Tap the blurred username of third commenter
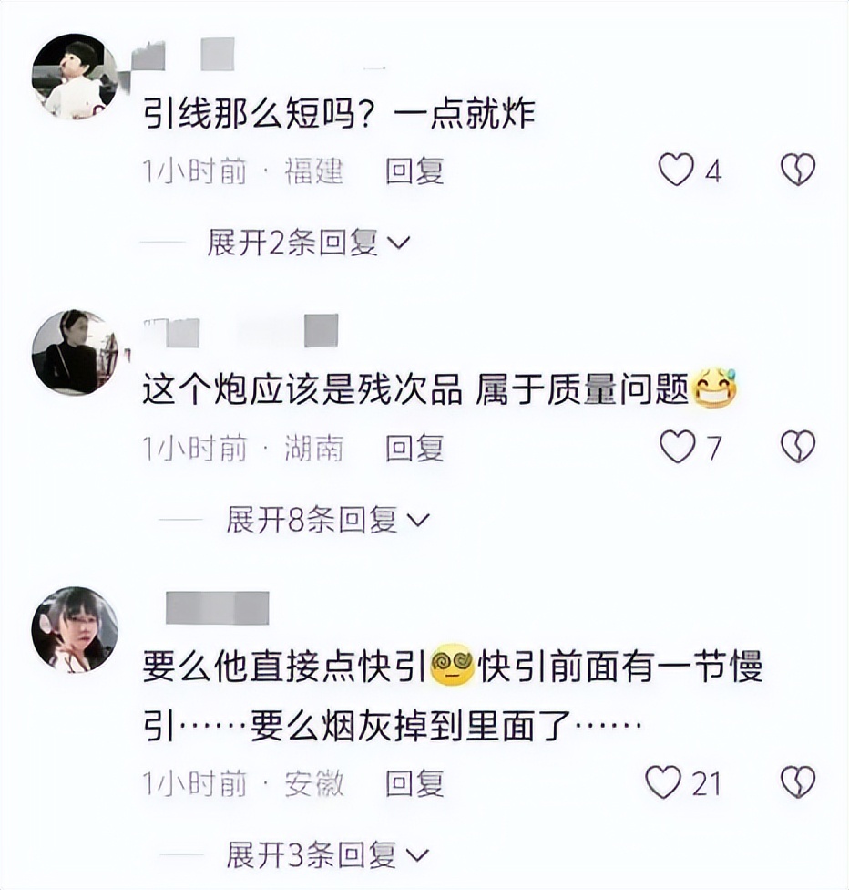Image resolution: width=849 pixels, height=890 pixels. tap(217, 608)
